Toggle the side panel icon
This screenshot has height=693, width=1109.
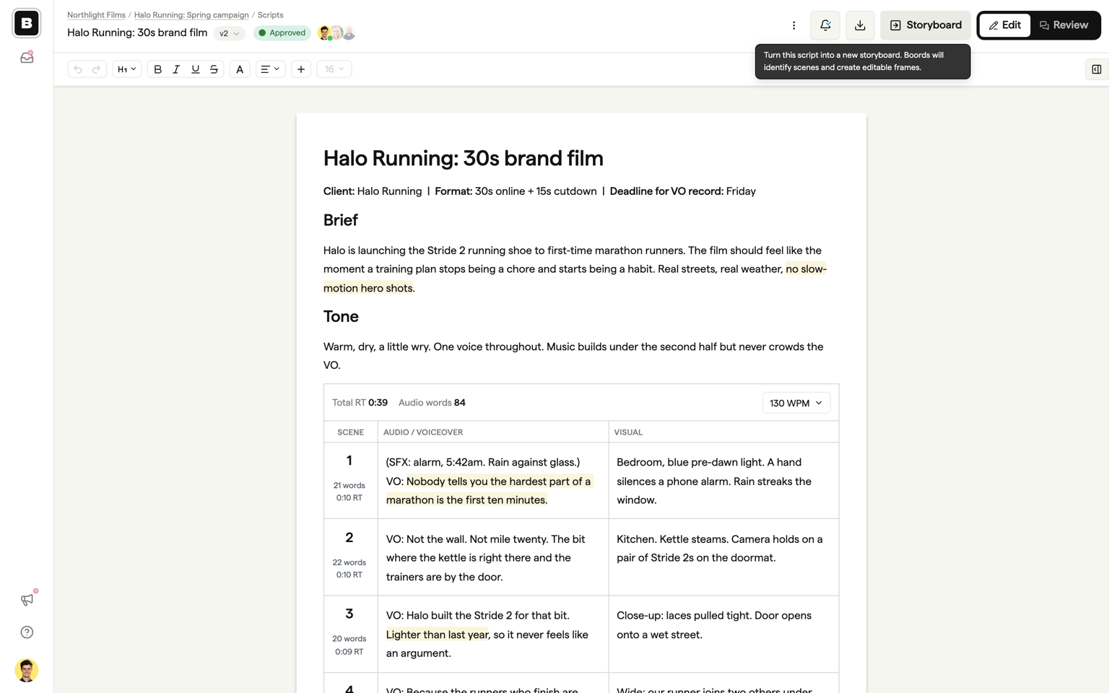point(1096,69)
